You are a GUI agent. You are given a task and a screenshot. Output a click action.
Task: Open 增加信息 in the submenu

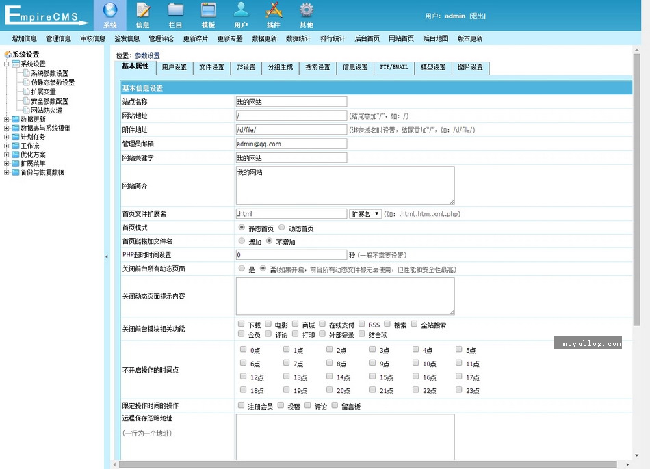pos(25,38)
